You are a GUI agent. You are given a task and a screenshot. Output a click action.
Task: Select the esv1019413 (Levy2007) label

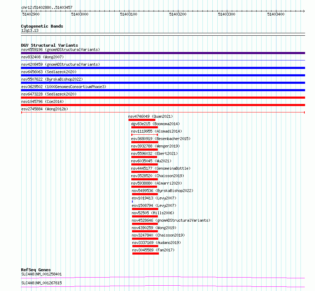coord(154,198)
